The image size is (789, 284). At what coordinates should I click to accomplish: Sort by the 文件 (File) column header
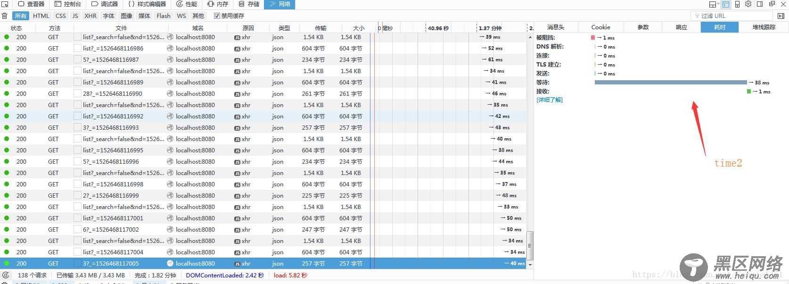click(x=121, y=28)
